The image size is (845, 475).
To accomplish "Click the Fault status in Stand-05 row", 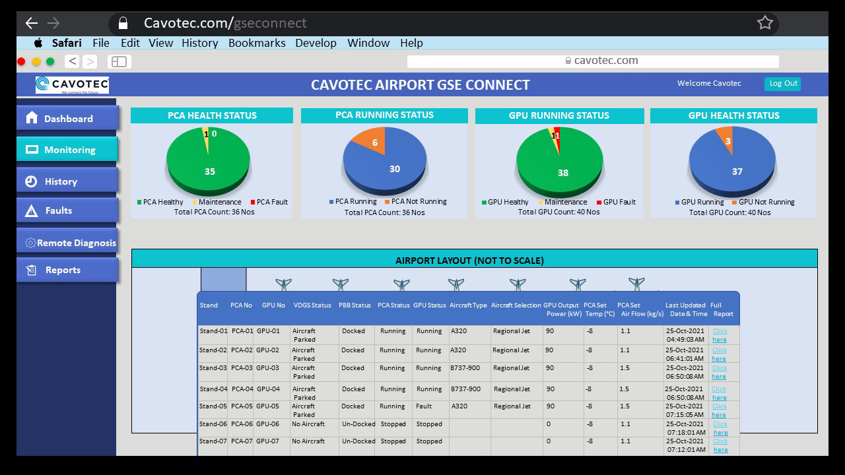I will pos(424,406).
